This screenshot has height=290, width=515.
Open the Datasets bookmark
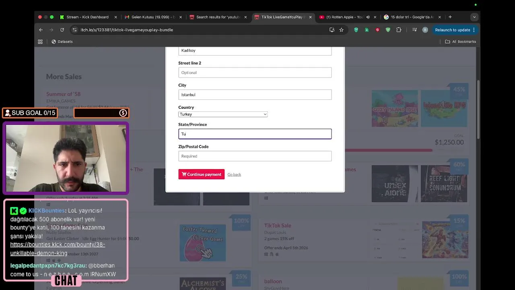point(62,41)
